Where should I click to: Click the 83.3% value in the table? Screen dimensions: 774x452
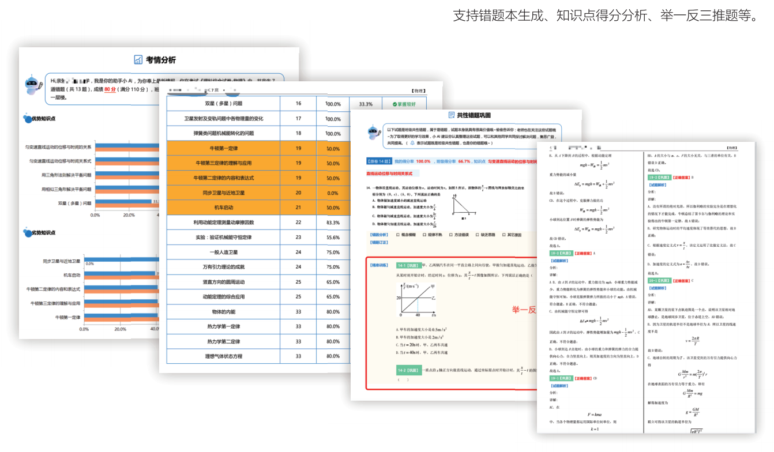click(333, 223)
